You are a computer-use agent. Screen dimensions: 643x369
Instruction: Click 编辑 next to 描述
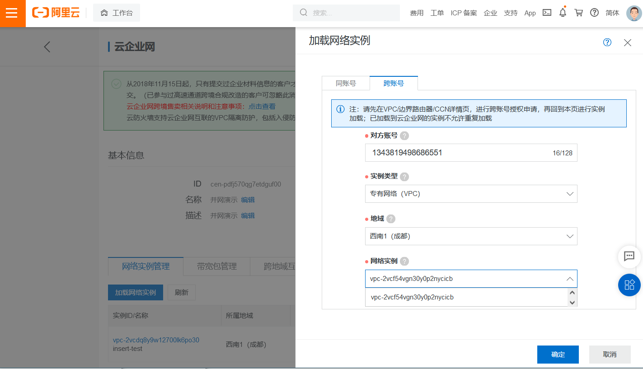(x=248, y=216)
